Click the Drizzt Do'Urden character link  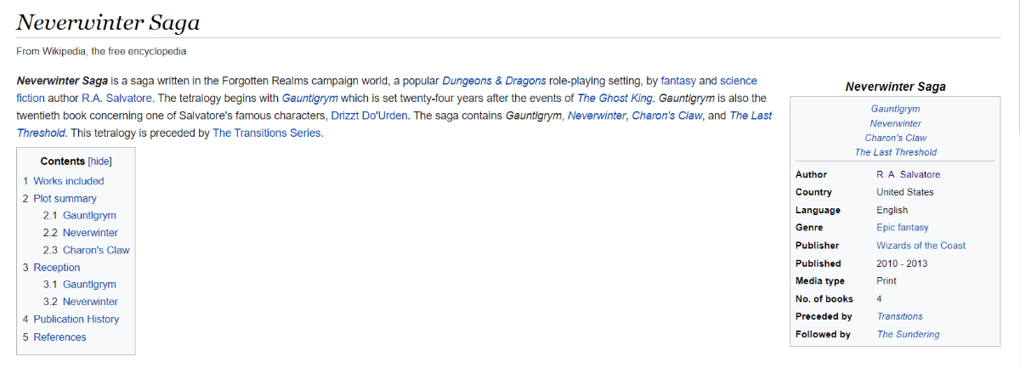(369, 116)
